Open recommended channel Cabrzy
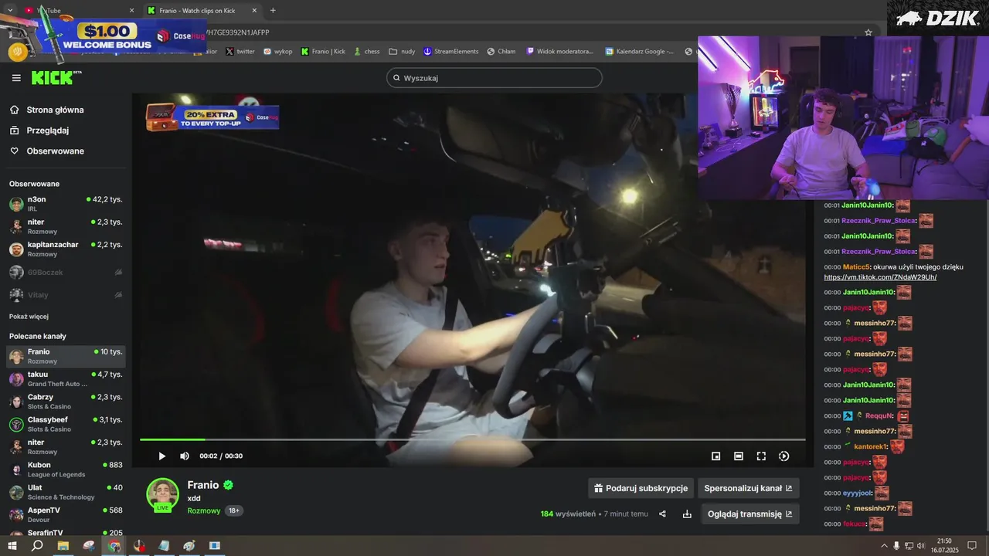Viewport: 989px width, 556px height. [x=66, y=402]
